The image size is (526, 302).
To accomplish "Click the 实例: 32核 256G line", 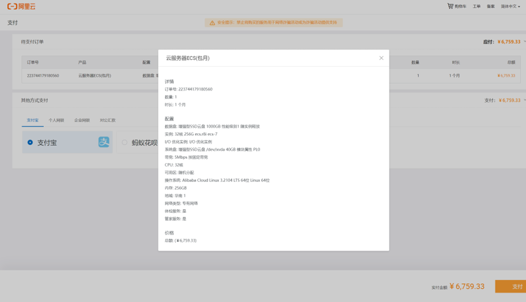I will point(191,134).
